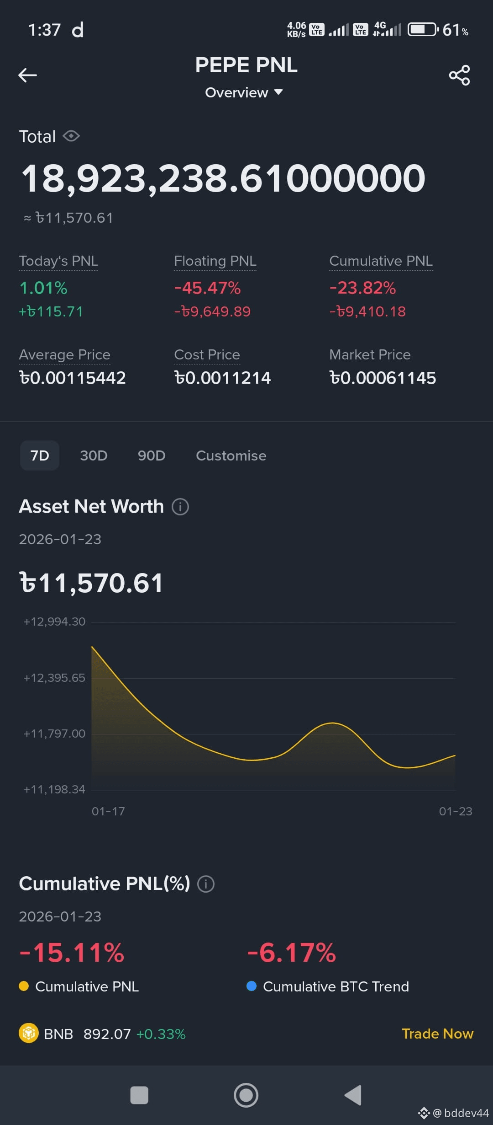
Task: Select the 7D time range tab
Action: (x=40, y=455)
